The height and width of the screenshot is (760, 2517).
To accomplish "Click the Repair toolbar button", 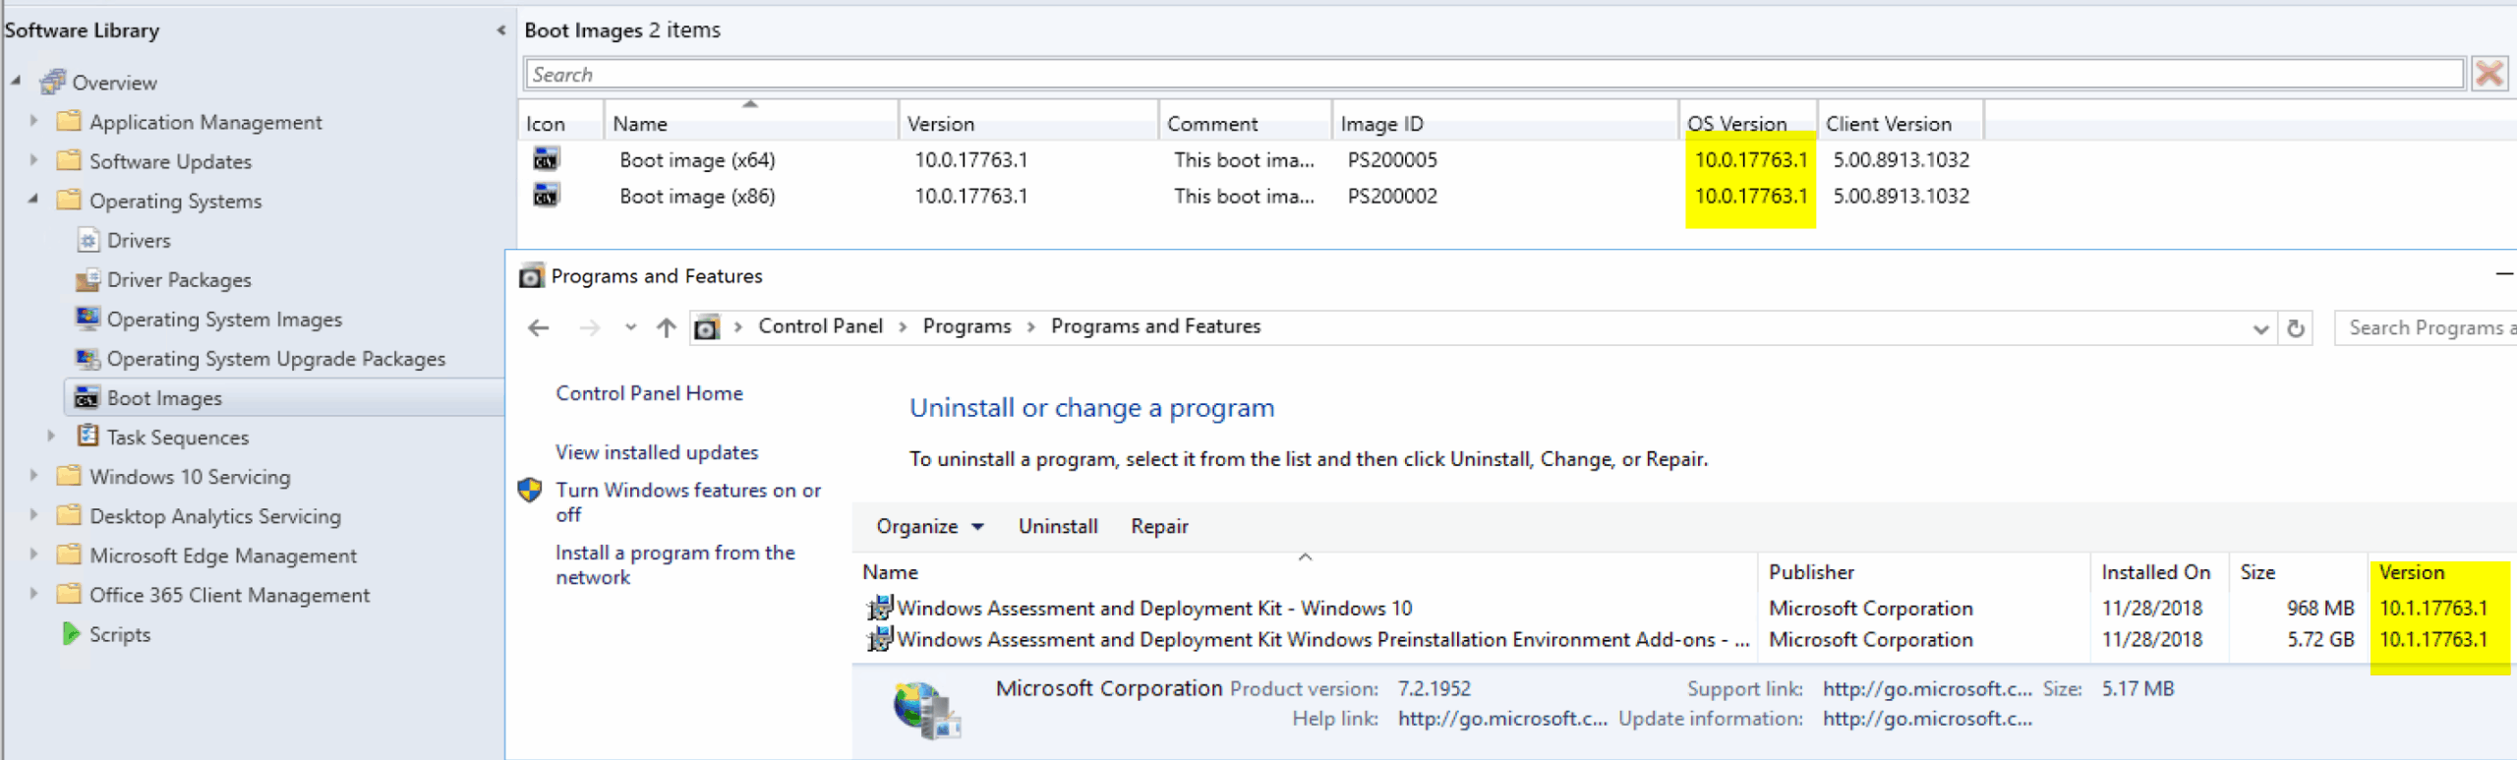I will pos(1159,527).
